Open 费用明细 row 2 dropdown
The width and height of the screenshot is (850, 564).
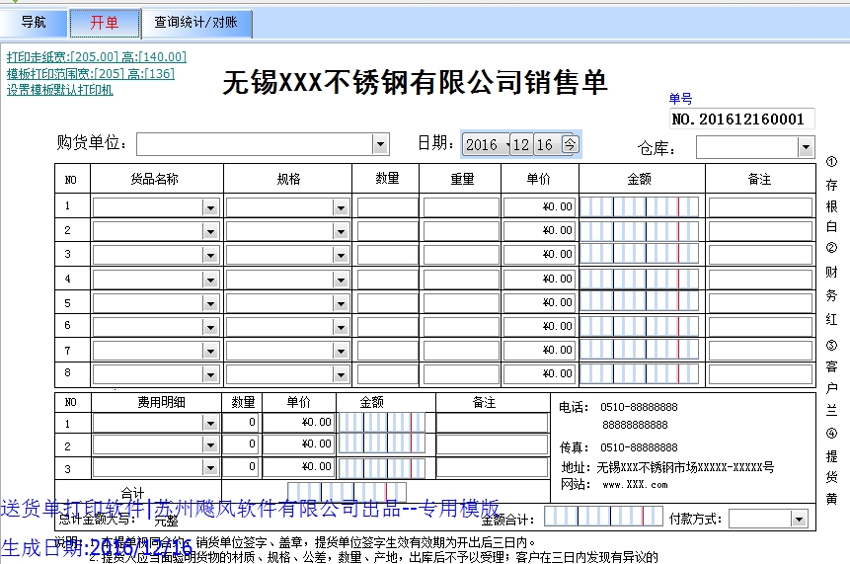pyautogui.click(x=210, y=445)
